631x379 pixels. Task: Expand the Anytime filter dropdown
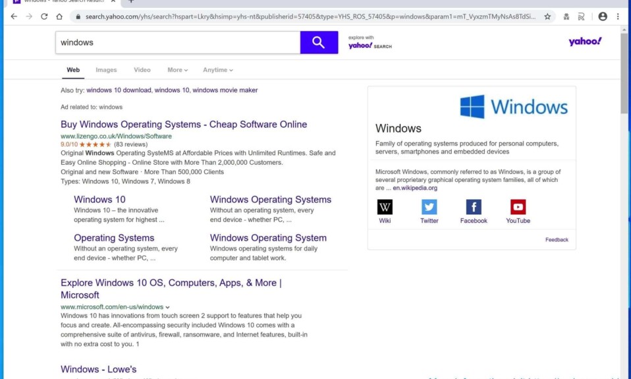coord(218,70)
